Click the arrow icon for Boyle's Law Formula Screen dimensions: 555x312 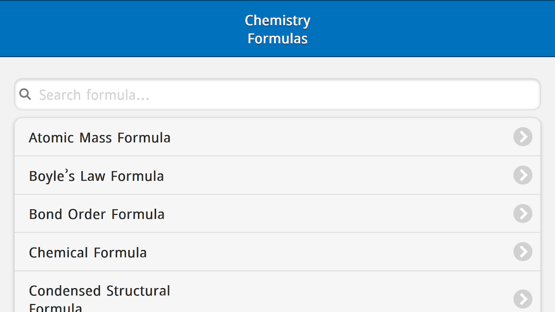523,175
